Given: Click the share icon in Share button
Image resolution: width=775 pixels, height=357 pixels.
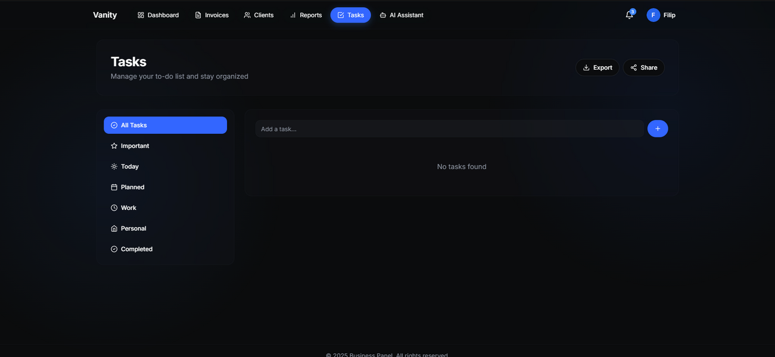Looking at the screenshot, I should [x=633, y=68].
